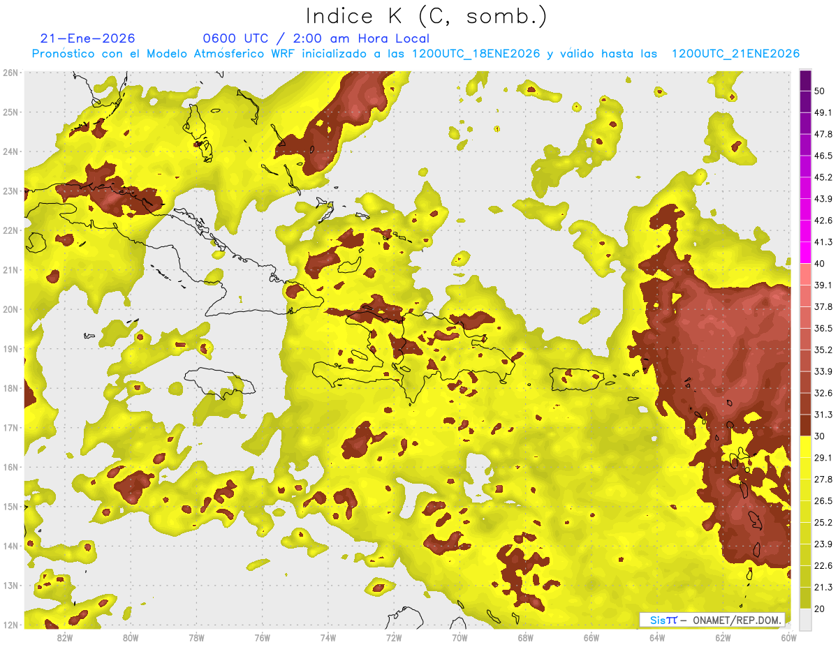Select the date text "21-Ene-2026"
The width and height of the screenshot is (838, 647).
88,38
